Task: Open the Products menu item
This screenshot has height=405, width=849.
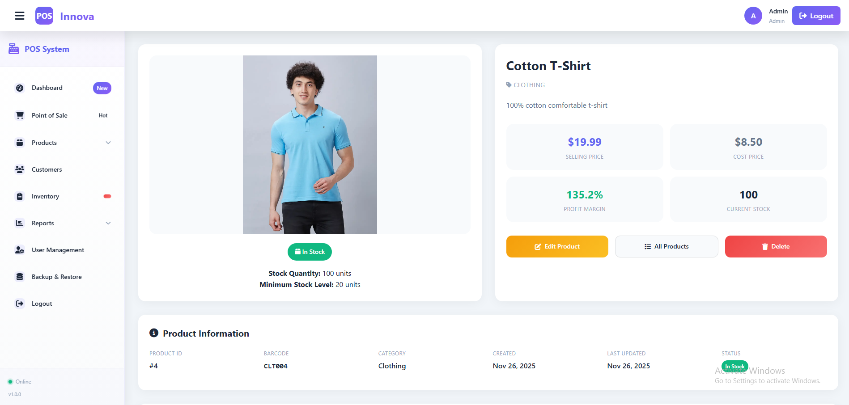Action: click(x=44, y=143)
